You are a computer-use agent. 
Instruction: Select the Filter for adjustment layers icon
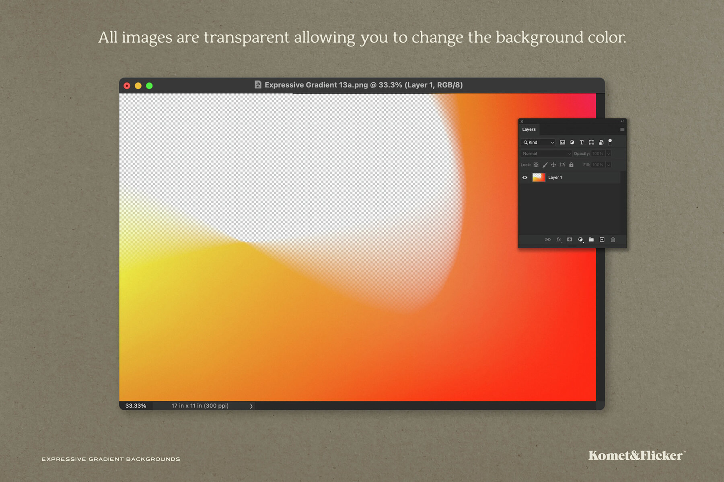click(572, 143)
